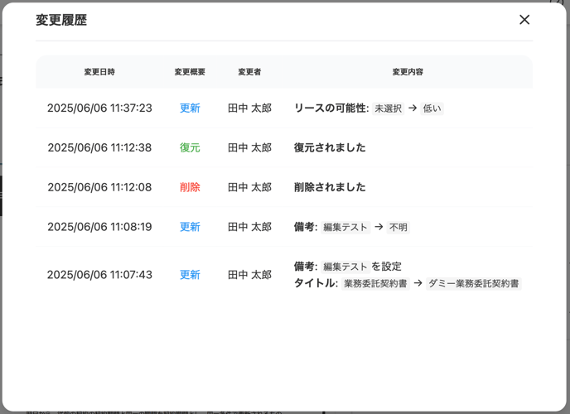
Task: Click the リースの可能性 field label
Action: click(x=331, y=108)
